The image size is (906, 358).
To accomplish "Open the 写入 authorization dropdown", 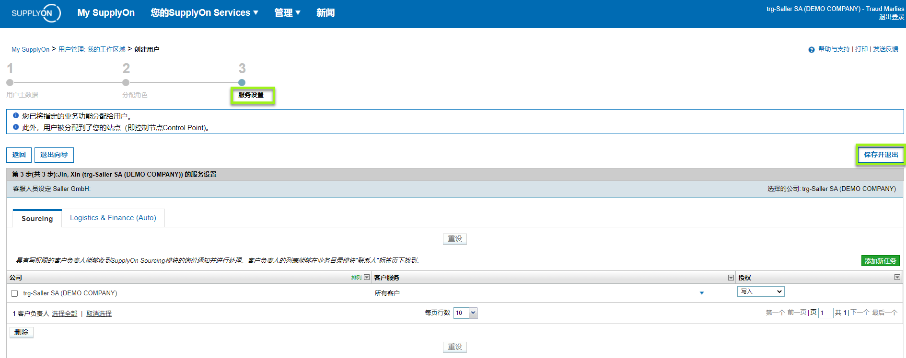I will tap(761, 291).
